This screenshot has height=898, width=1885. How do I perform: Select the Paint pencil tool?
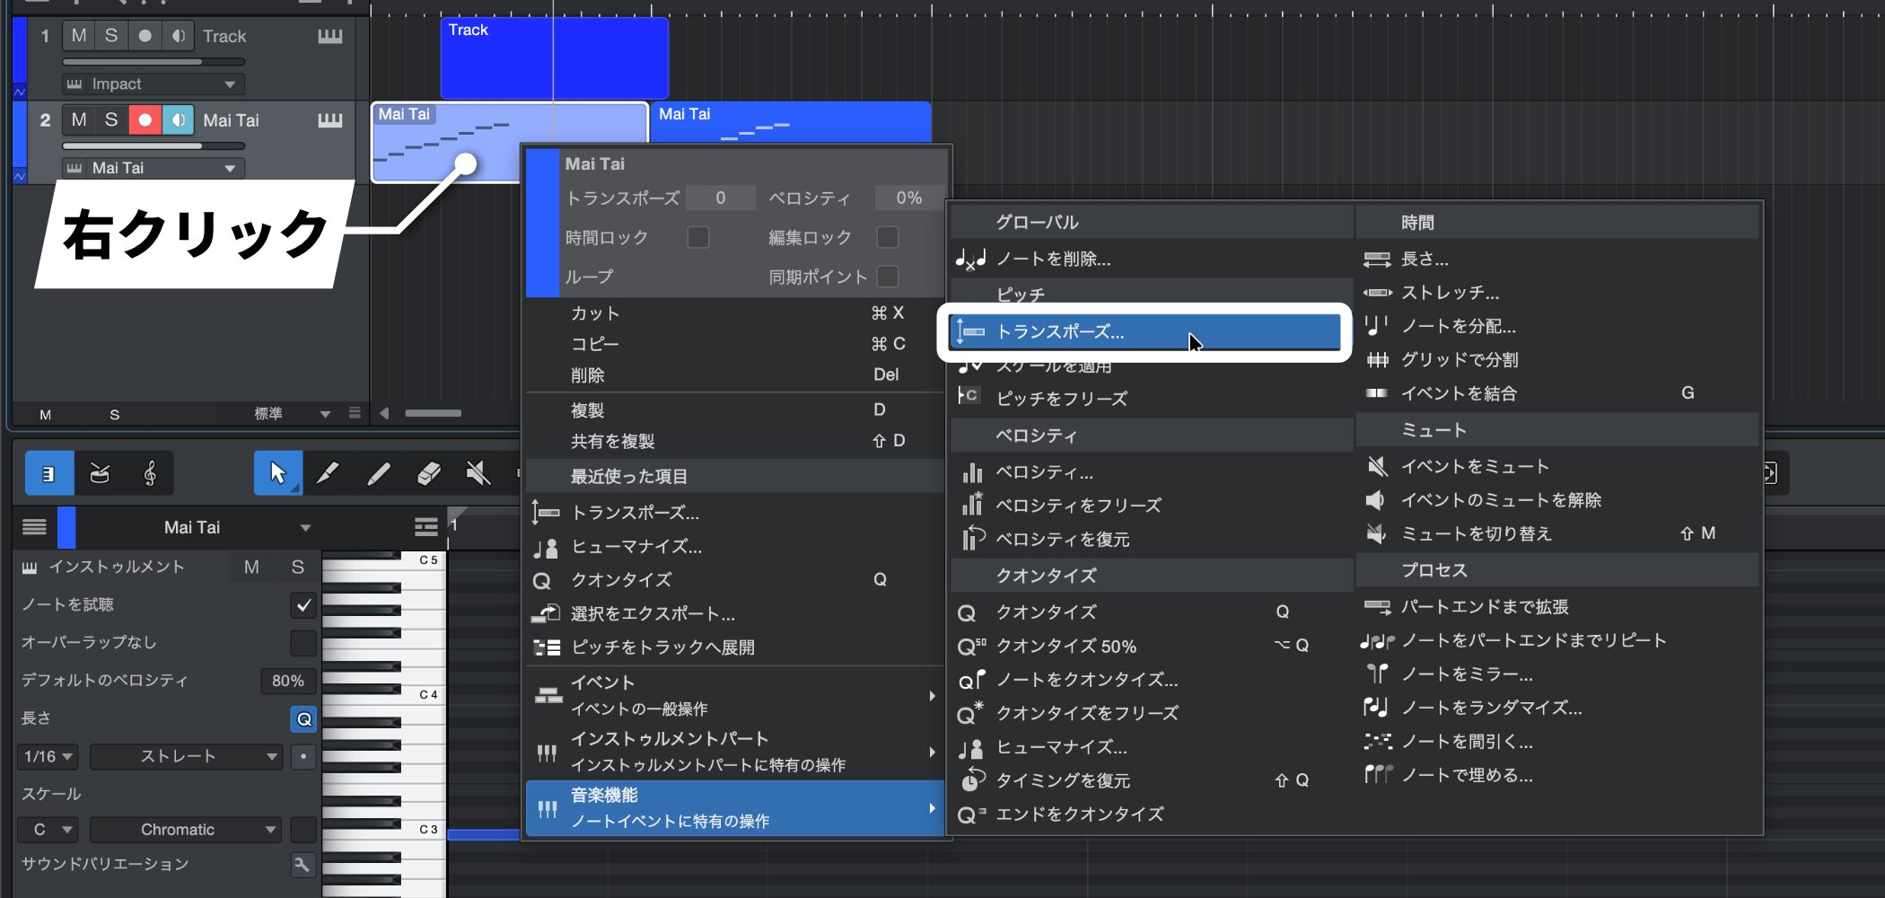(378, 473)
